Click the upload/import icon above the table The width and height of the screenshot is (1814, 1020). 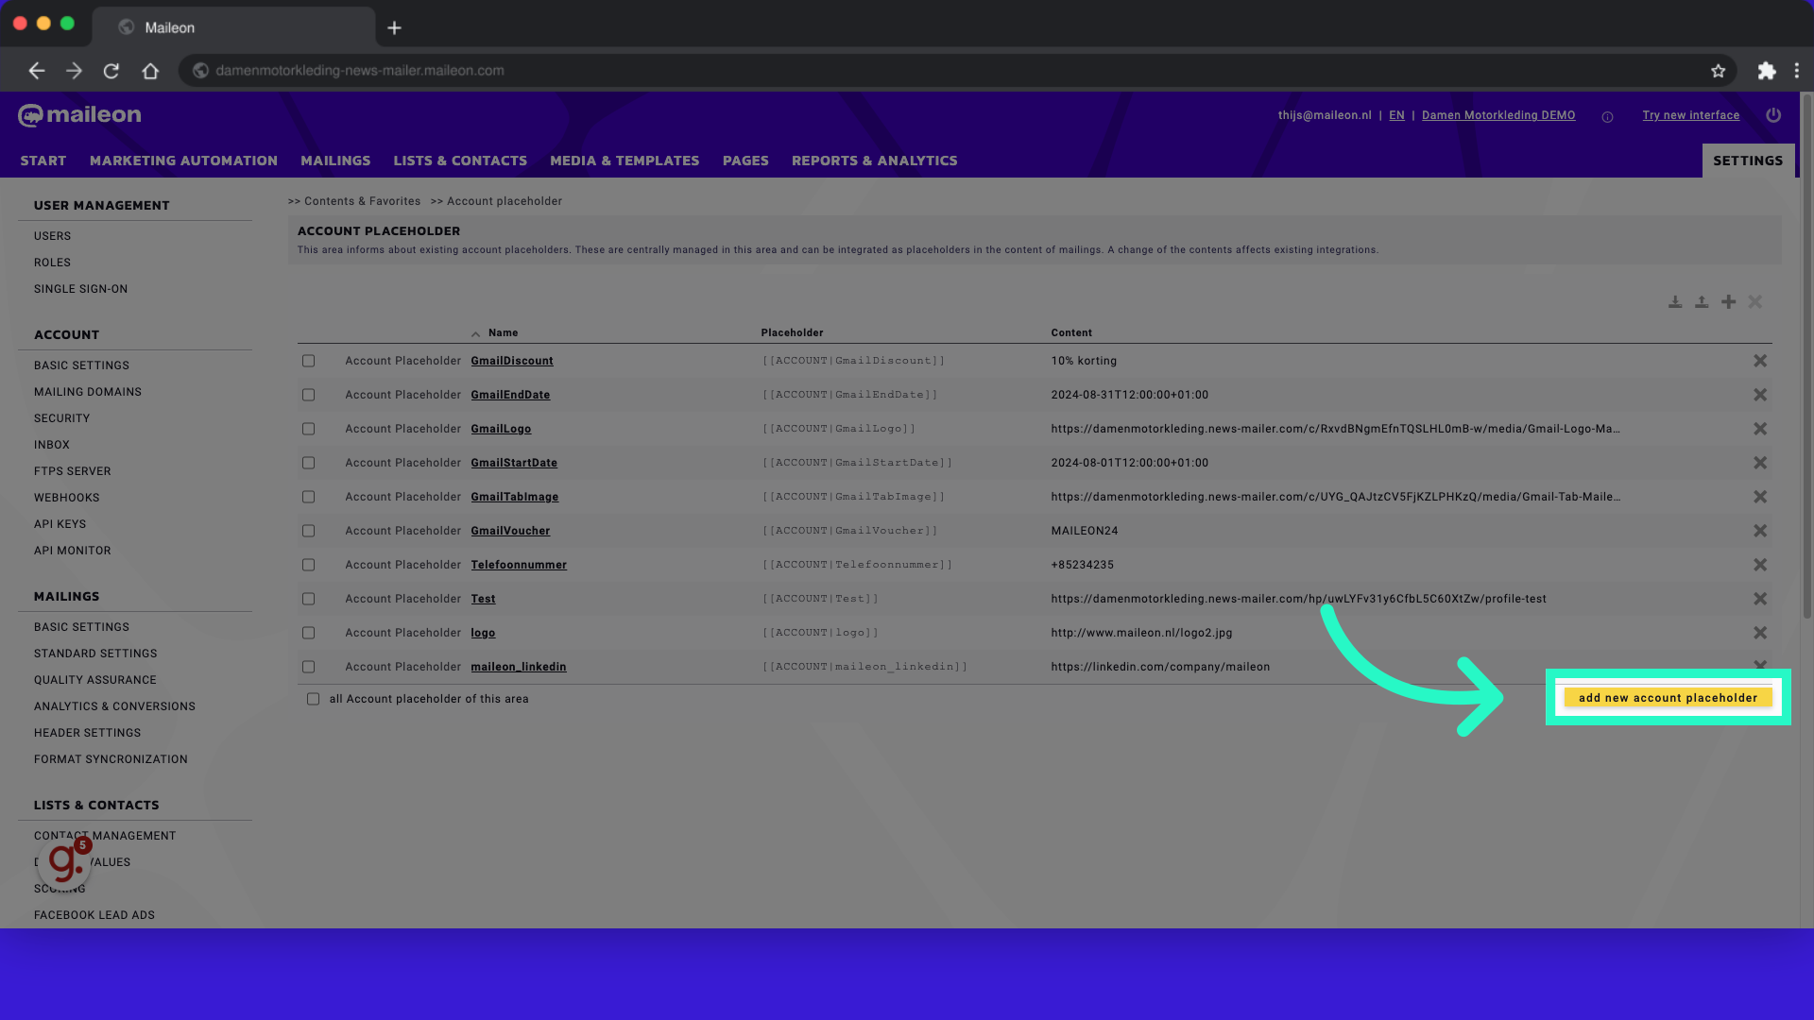click(x=1702, y=302)
